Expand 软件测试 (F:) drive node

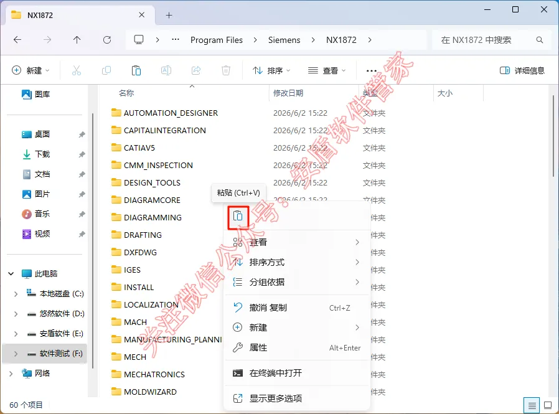[16, 354]
